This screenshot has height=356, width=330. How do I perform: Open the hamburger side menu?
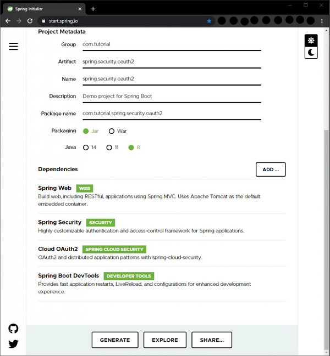click(13, 46)
